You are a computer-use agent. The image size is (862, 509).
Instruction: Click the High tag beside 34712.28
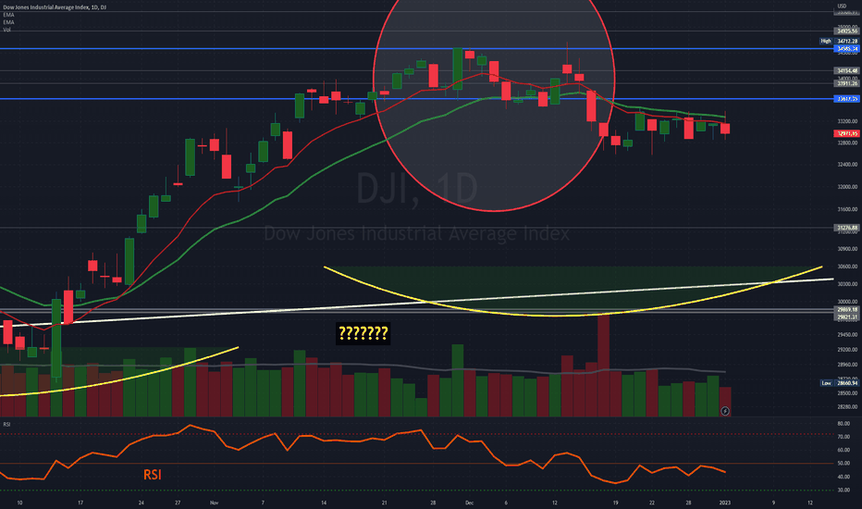pos(826,42)
